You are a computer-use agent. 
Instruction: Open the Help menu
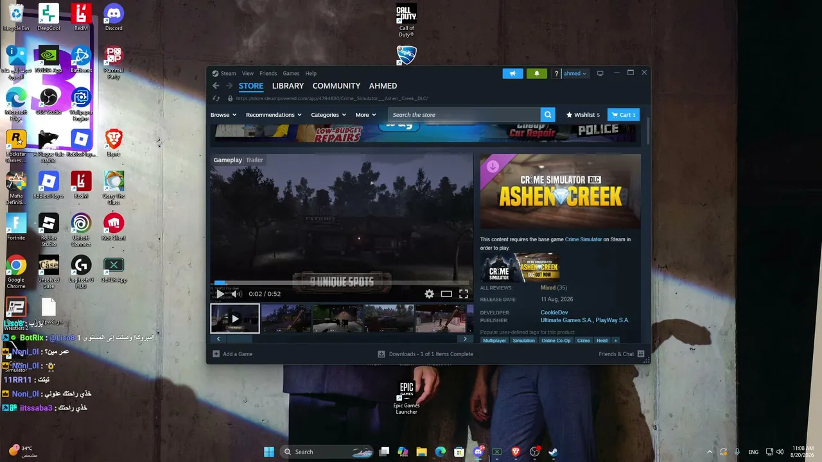pyautogui.click(x=311, y=74)
